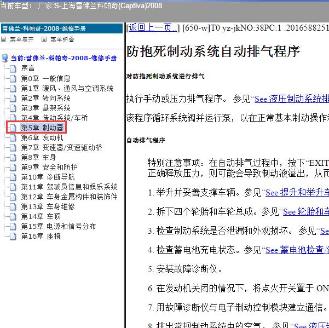Open the 序言 tree entry
The height and width of the screenshot is (328, 329).
tap(28, 68)
